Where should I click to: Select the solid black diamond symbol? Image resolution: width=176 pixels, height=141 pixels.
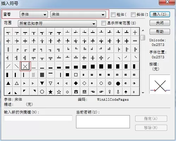tap(76, 83)
